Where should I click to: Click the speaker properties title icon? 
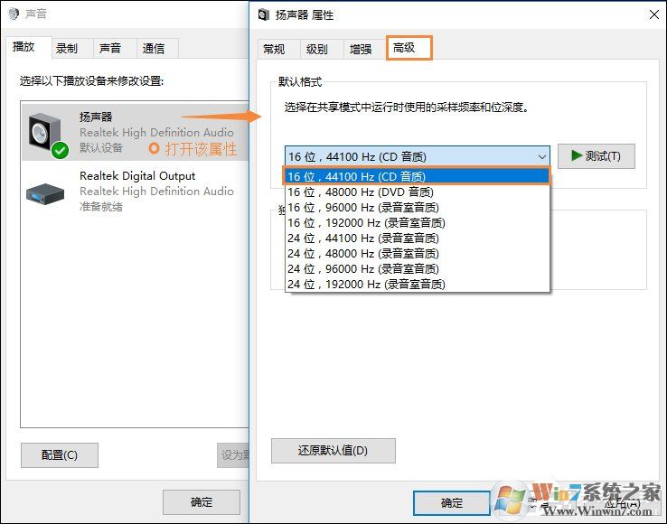click(x=264, y=14)
